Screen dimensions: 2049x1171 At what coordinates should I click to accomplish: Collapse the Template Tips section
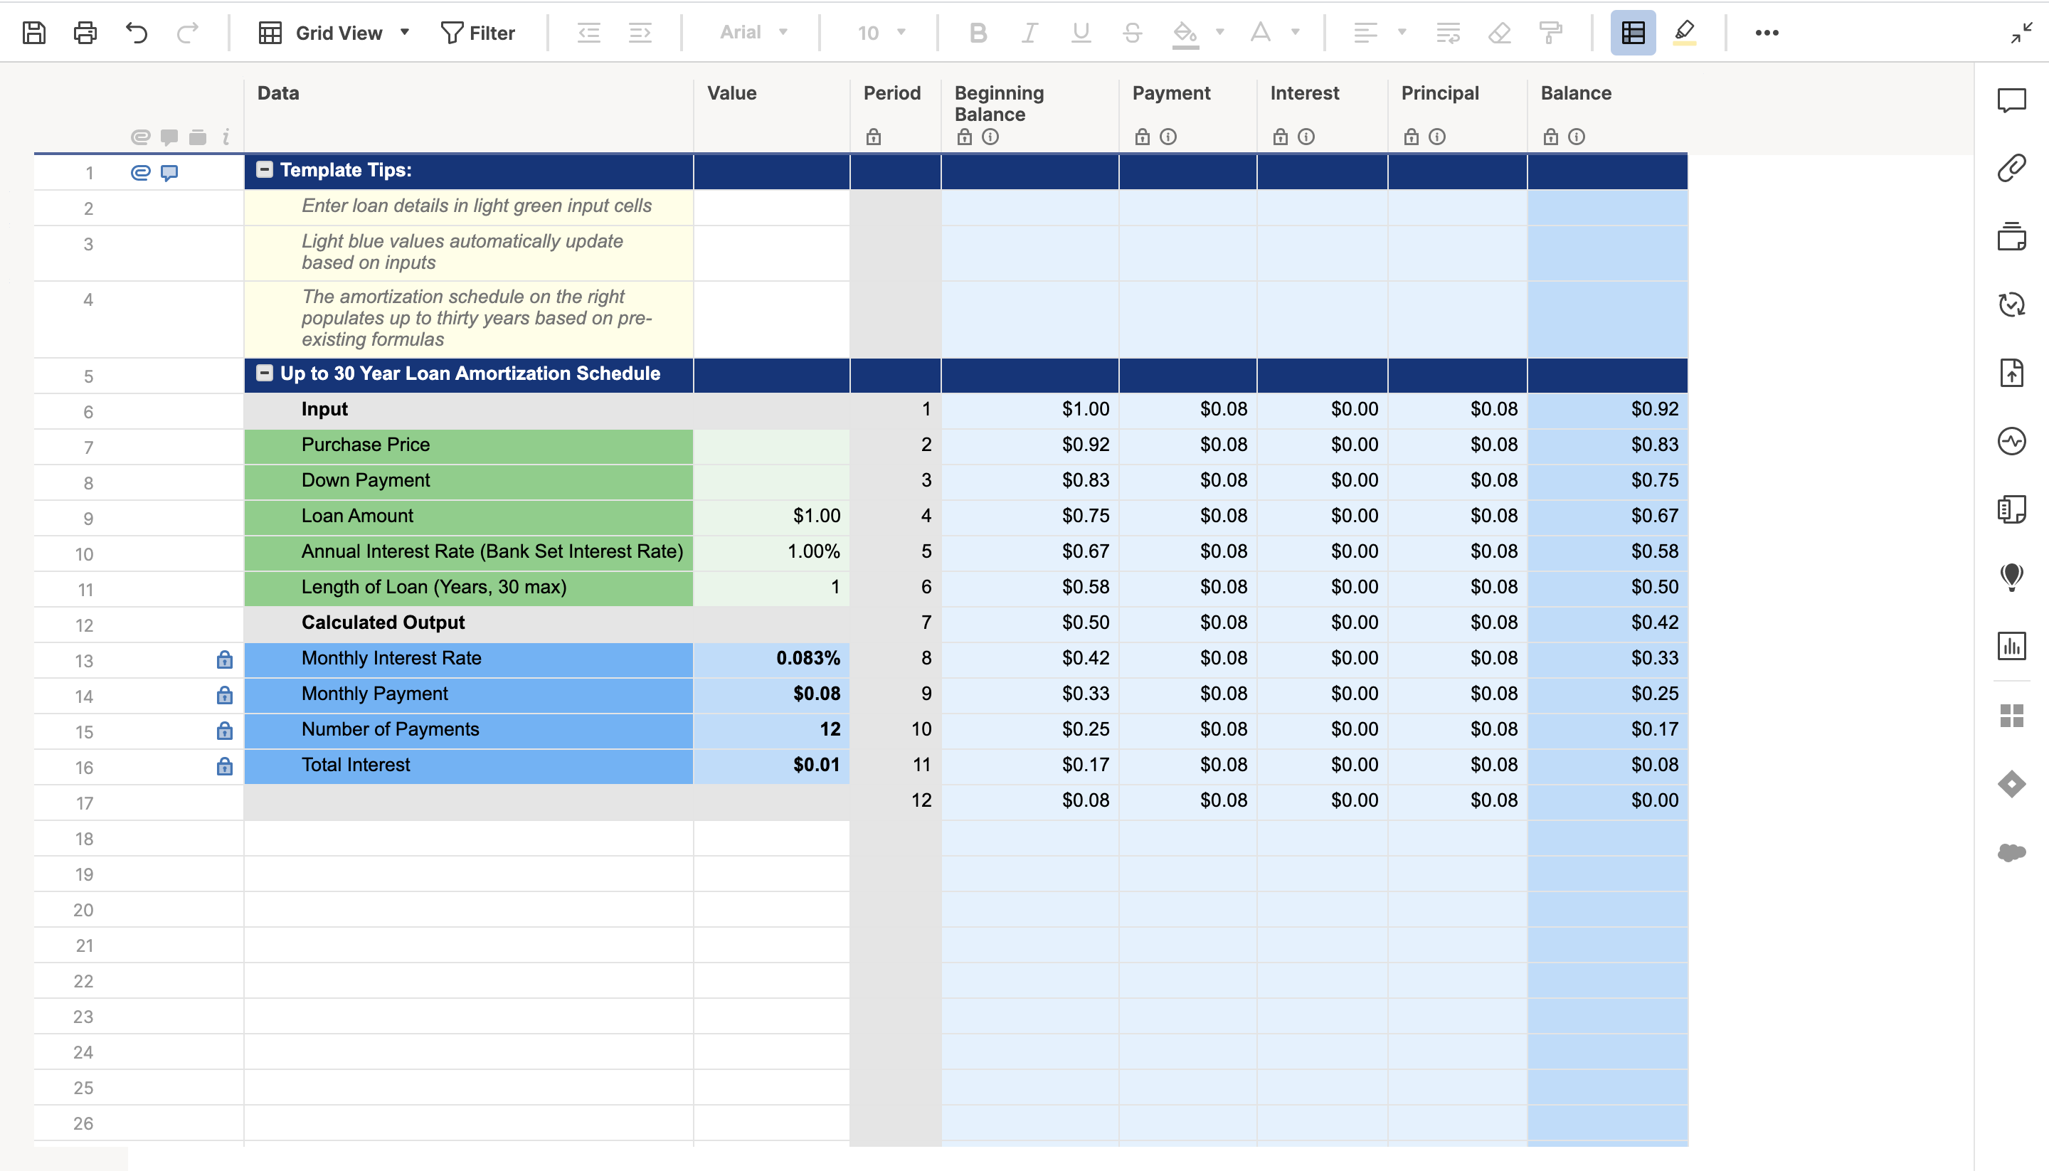(264, 170)
